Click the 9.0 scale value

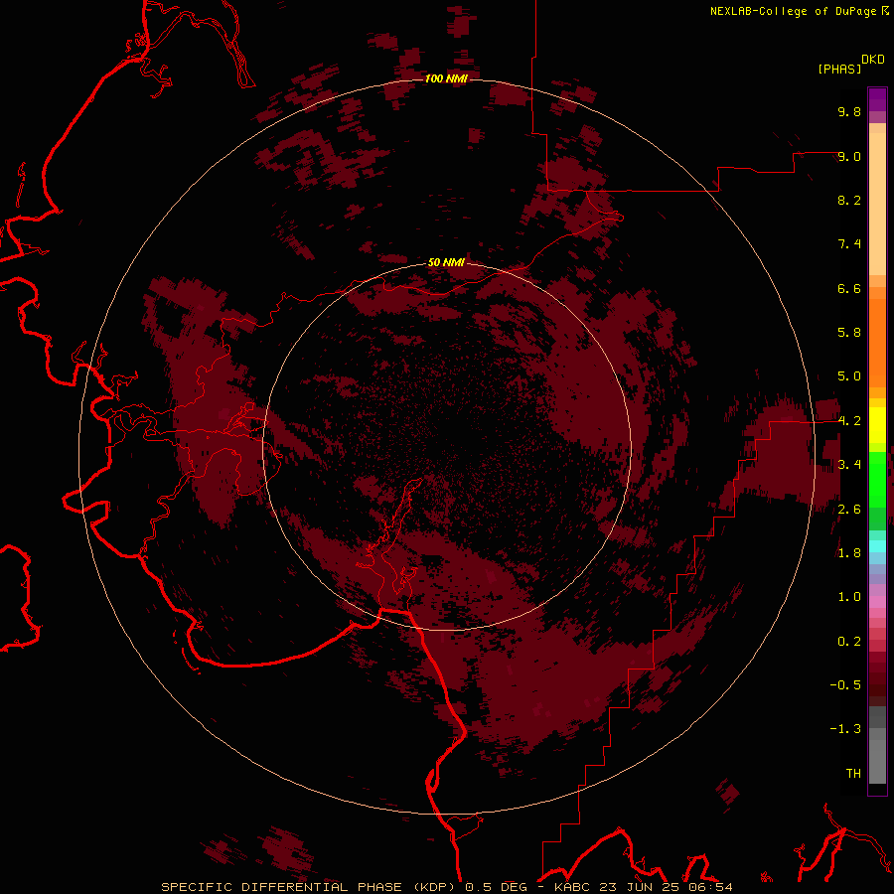[849, 156]
